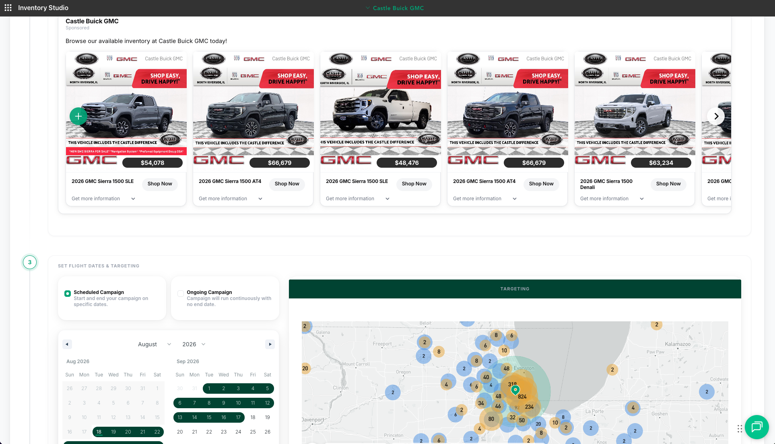
Task: Click the green dealership location pin on map
Action: pyautogui.click(x=515, y=390)
